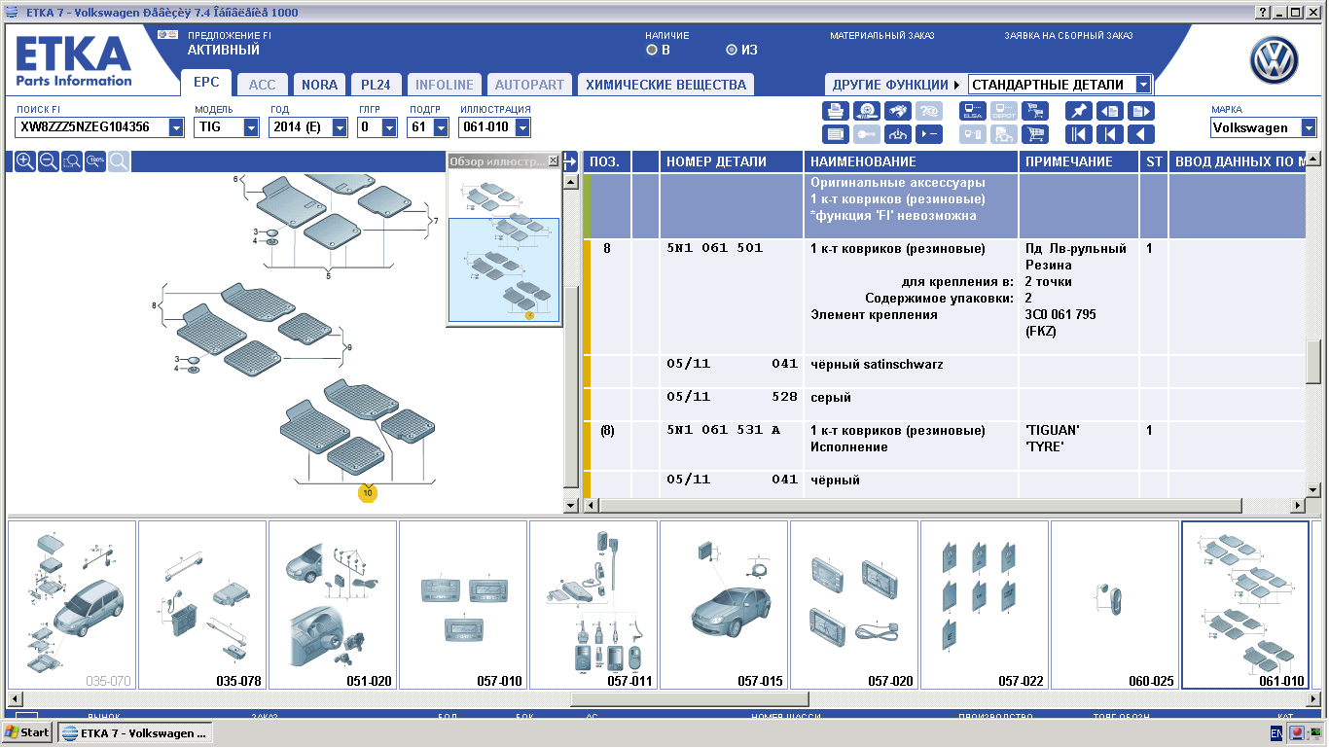Screen dimensions: 1329x748
Task: Open the list view icon below the printer
Action: (836, 134)
